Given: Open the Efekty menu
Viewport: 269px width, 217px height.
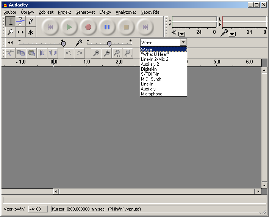Looking at the screenshot, I should (x=105, y=12).
